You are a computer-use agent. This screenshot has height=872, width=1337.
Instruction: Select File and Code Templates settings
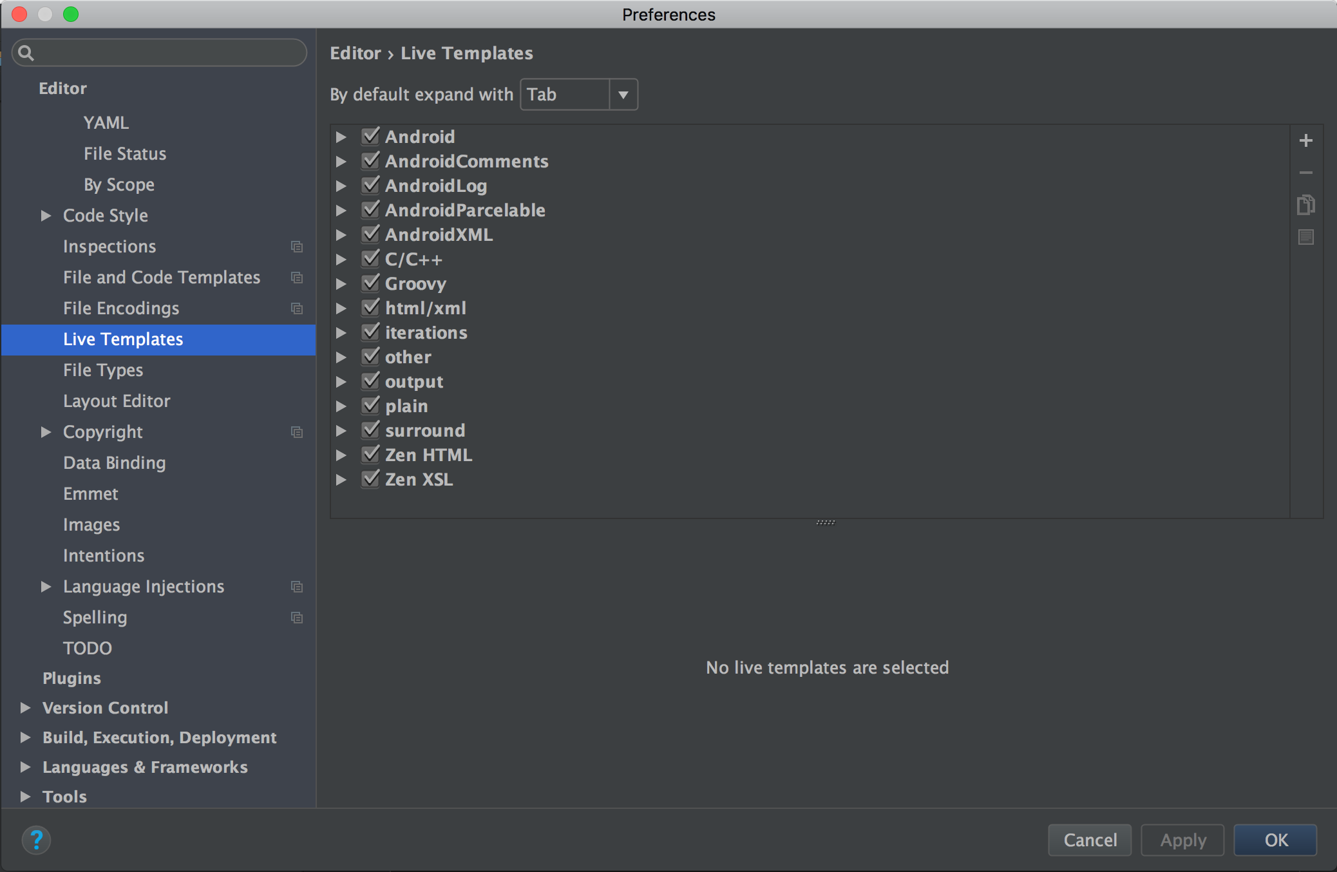162,278
